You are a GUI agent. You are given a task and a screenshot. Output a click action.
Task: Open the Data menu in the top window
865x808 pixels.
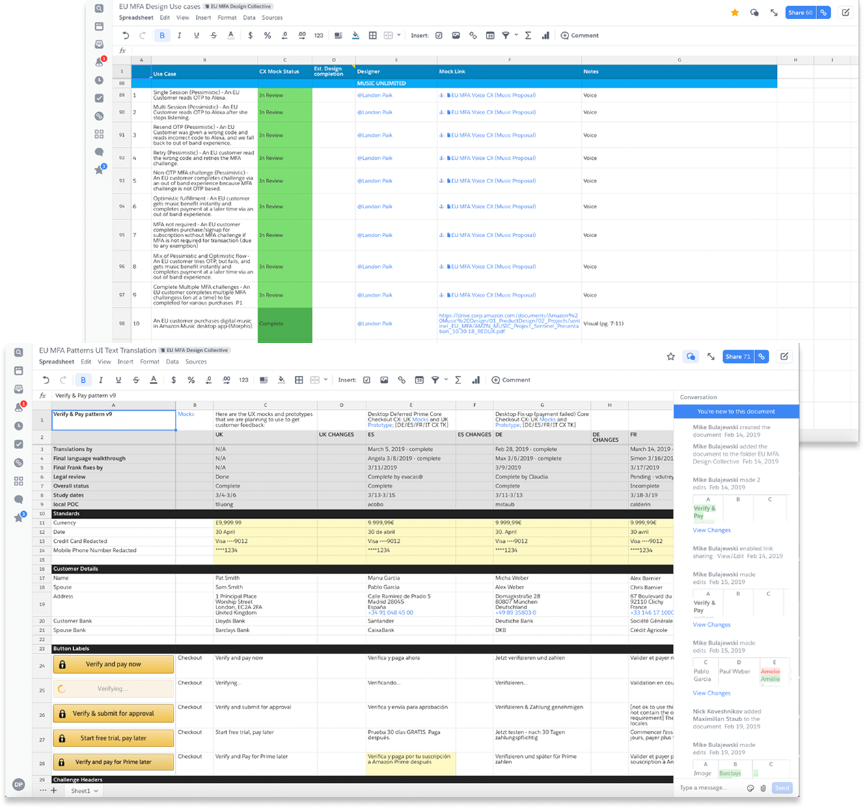[x=249, y=18]
